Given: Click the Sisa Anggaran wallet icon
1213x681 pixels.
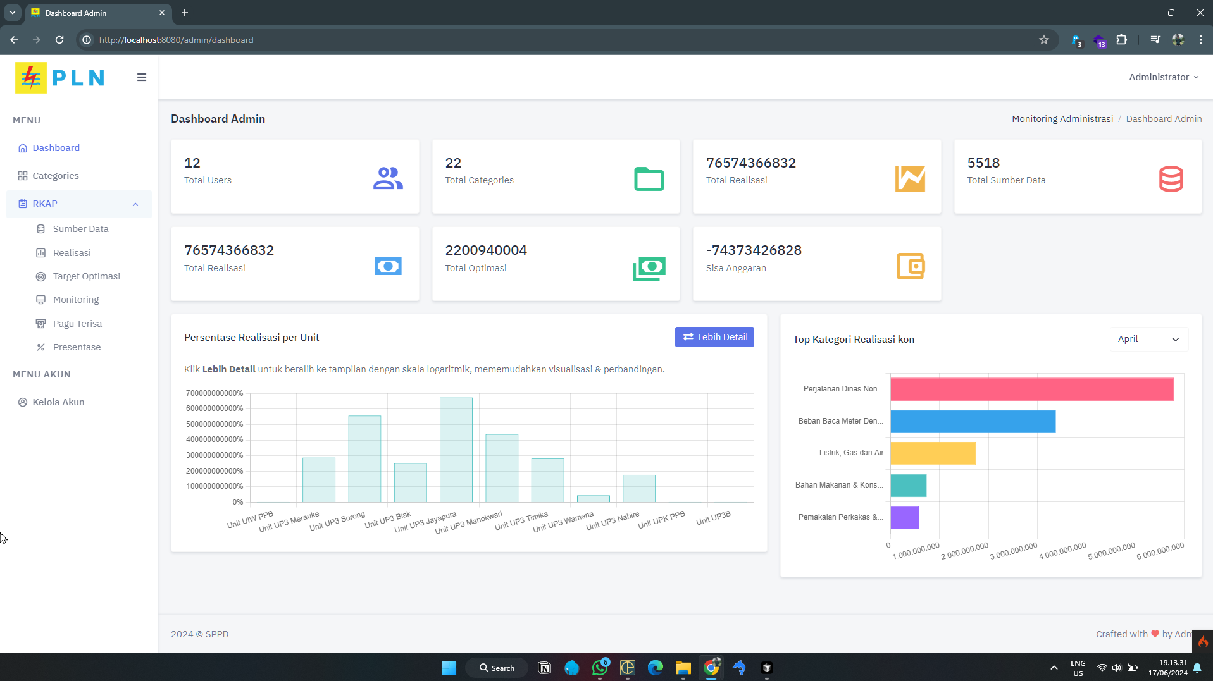Looking at the screenshot, I should click(911, 266).
